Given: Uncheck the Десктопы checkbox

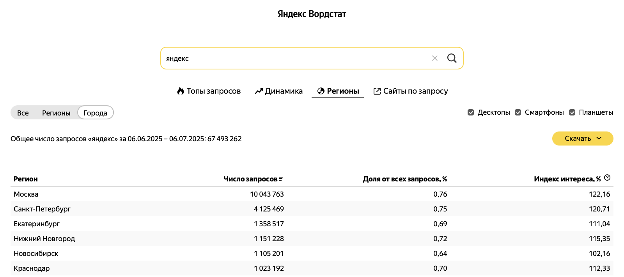Looking at the screenshot, I should [x=471, y=112].
